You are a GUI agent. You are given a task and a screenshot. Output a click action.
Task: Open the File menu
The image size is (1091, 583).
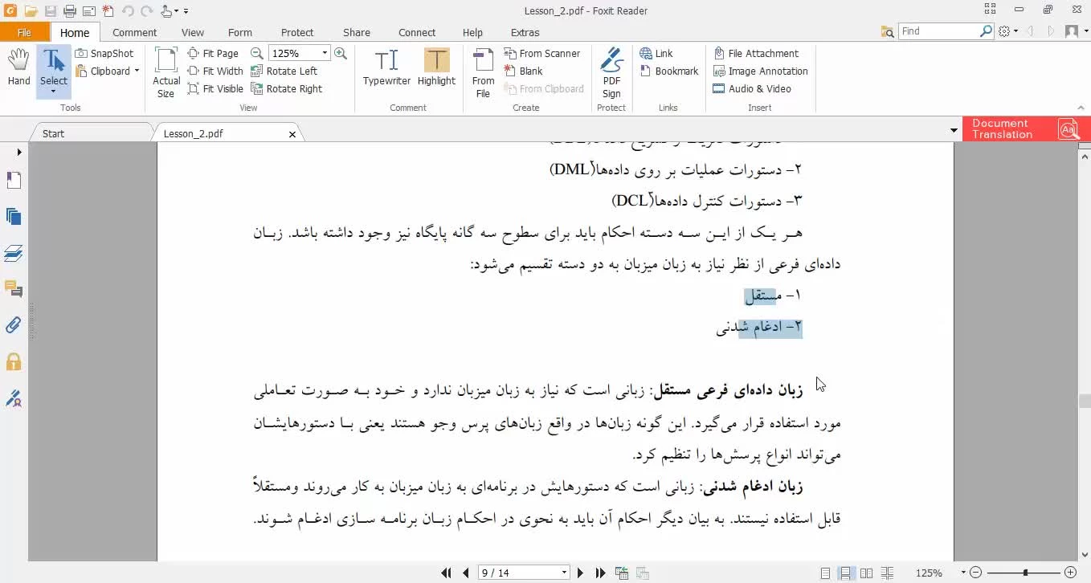24,32
